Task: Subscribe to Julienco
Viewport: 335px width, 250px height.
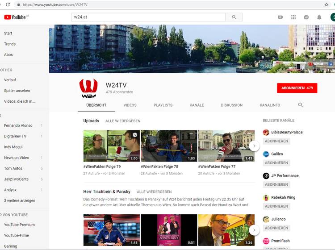Action: click(276, 228)
